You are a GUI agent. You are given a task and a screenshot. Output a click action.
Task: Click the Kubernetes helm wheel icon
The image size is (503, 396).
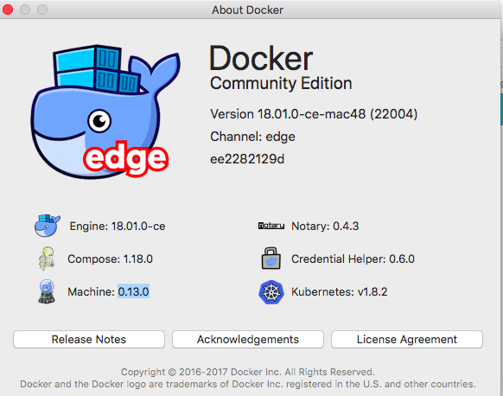click(271, 292)
